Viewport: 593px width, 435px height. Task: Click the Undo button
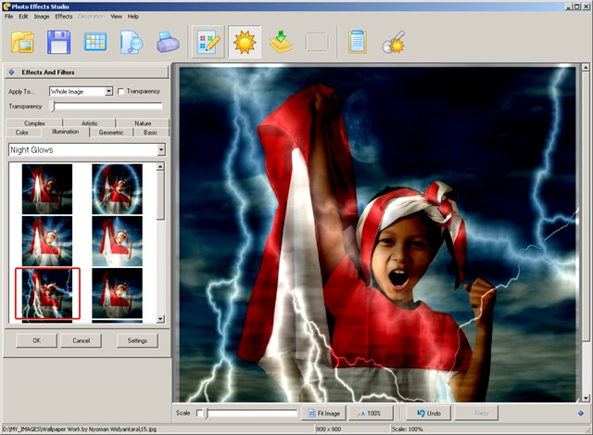click(428, 413)
